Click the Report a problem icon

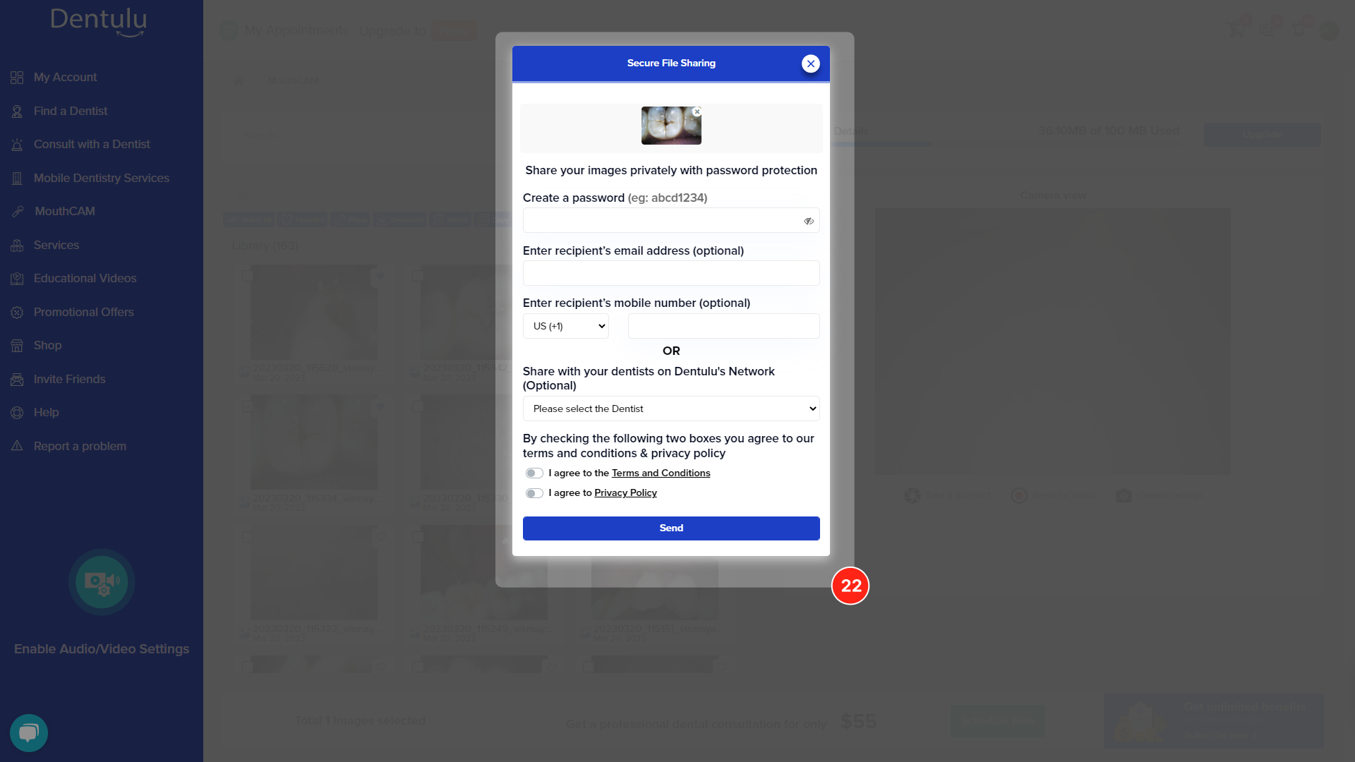[x=16, y=446]
